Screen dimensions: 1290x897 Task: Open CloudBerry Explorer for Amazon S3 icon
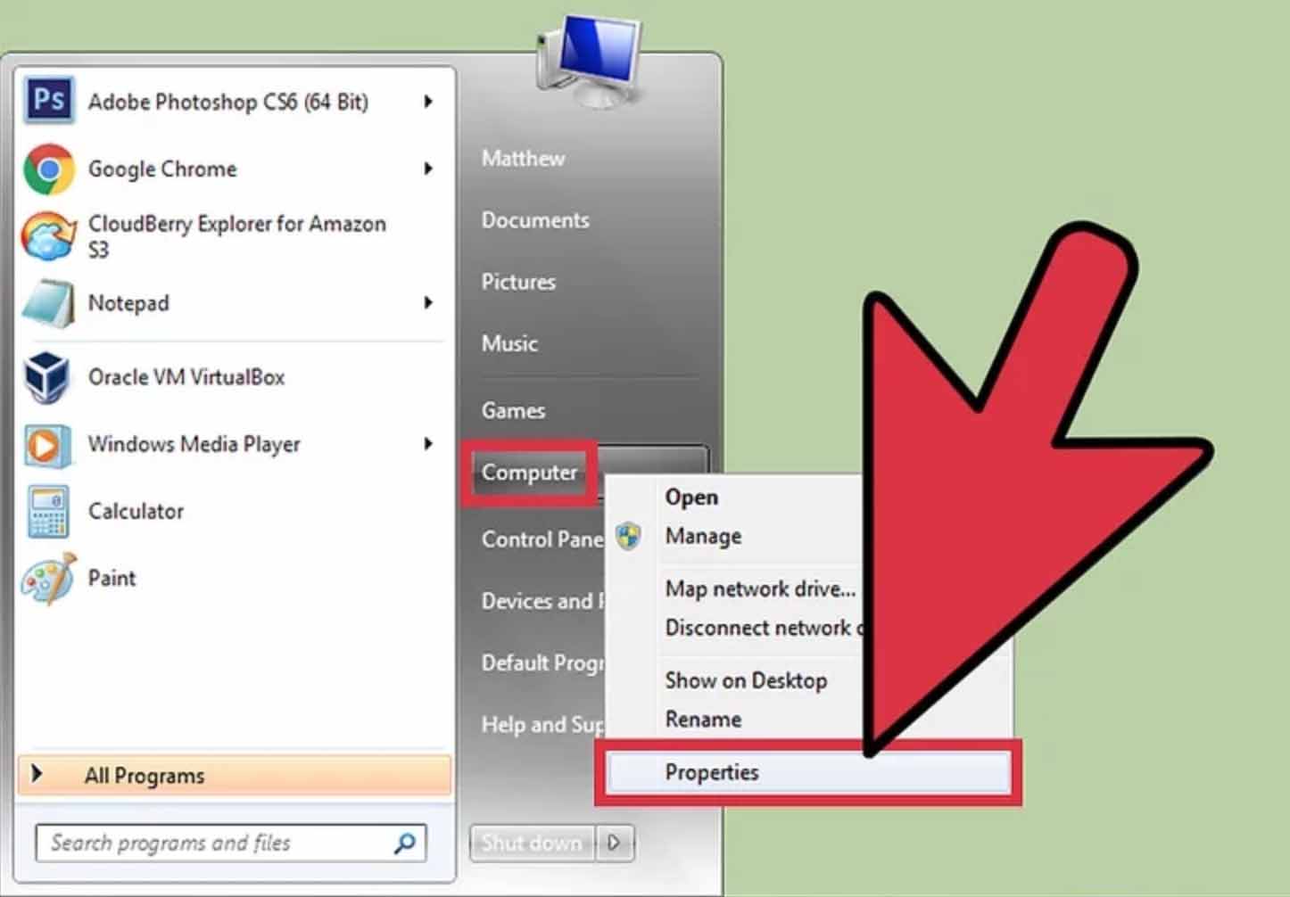(x=48, y=236)
